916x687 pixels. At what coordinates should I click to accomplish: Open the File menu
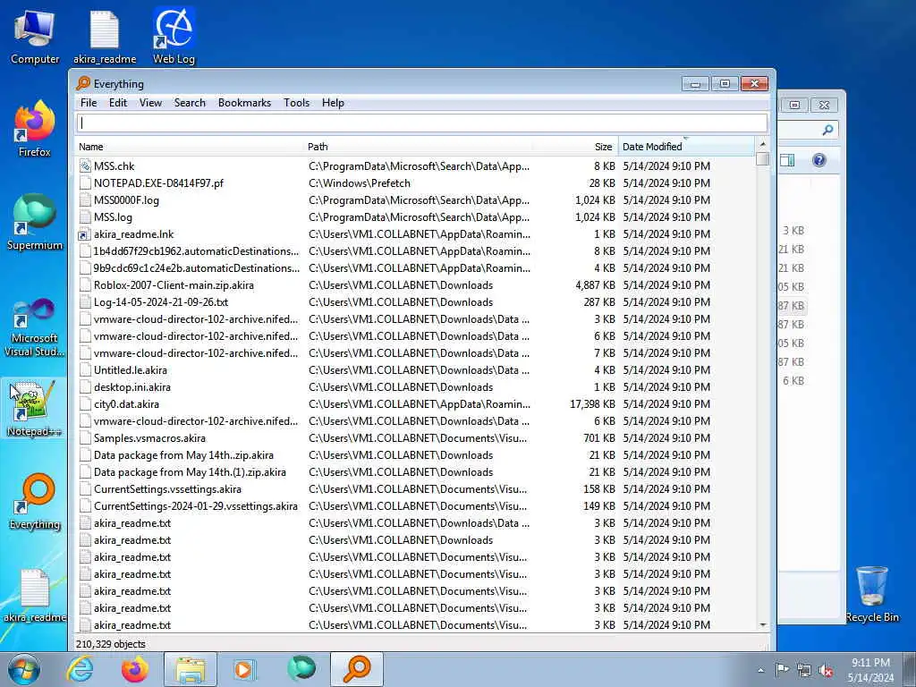coord(89,103)
